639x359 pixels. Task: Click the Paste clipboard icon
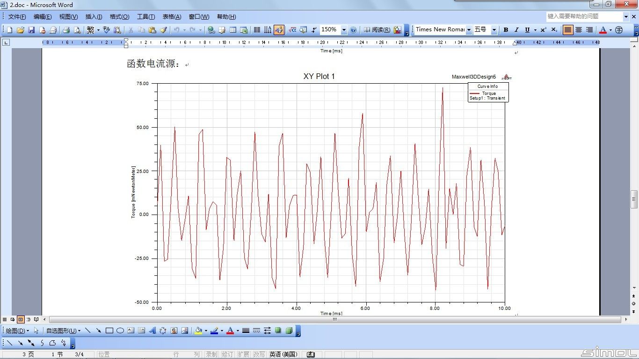point(152,30)
